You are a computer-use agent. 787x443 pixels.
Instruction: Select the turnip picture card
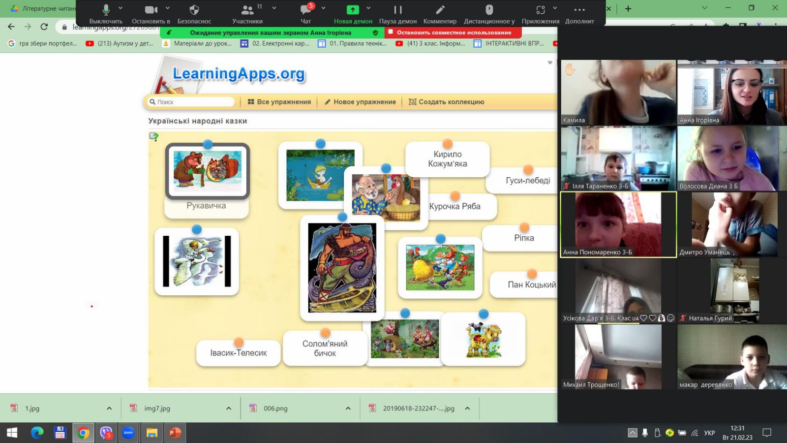point(440,268)
